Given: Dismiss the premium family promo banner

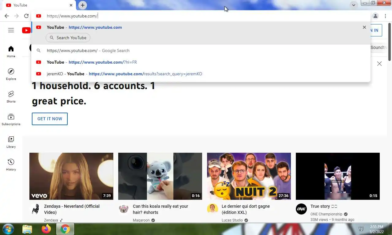Looking at the screenshot, I should coord(379,64).
